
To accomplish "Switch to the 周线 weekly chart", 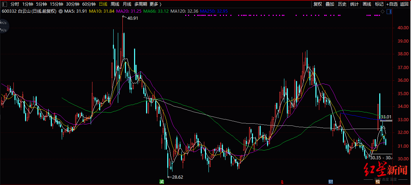I will pos(115,4).
